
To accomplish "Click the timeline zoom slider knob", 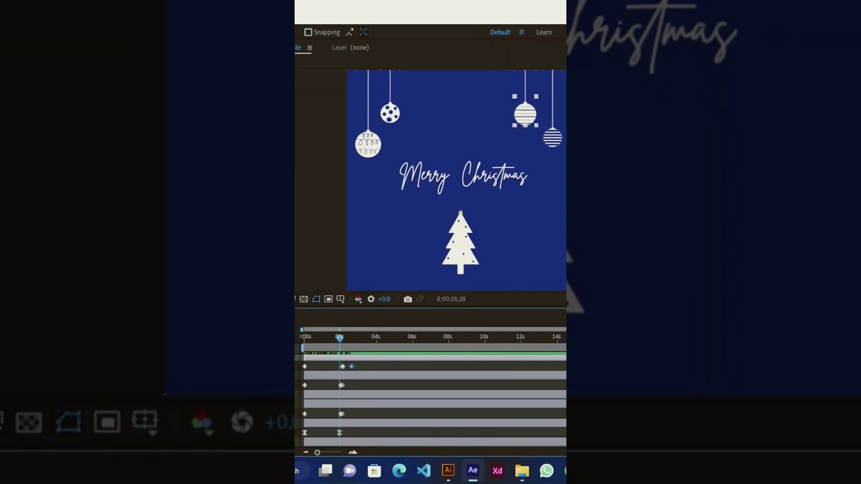I will [x=317, y=452].
